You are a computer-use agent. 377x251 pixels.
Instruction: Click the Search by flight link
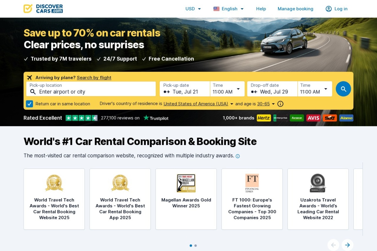point(94,77)
